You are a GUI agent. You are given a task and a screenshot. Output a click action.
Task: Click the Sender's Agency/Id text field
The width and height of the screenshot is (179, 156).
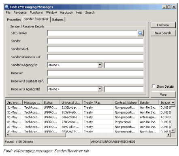coord(124,65)
